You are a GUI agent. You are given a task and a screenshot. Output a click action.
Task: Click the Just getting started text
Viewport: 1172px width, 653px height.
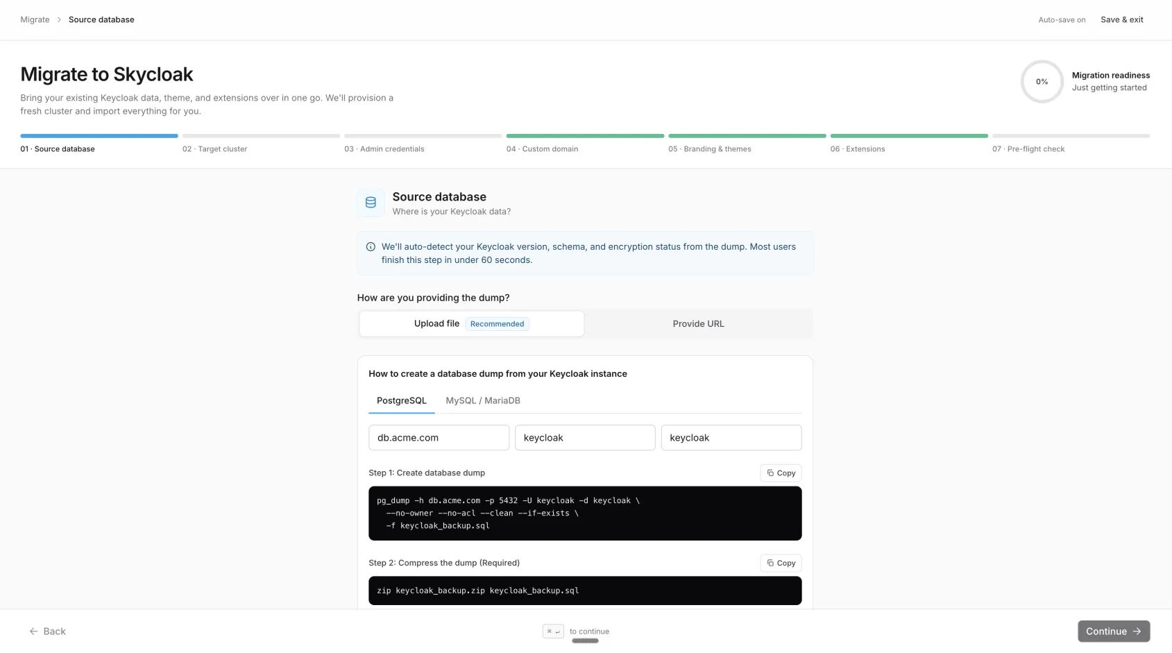pyautogui.click(x=1109, y=87)
